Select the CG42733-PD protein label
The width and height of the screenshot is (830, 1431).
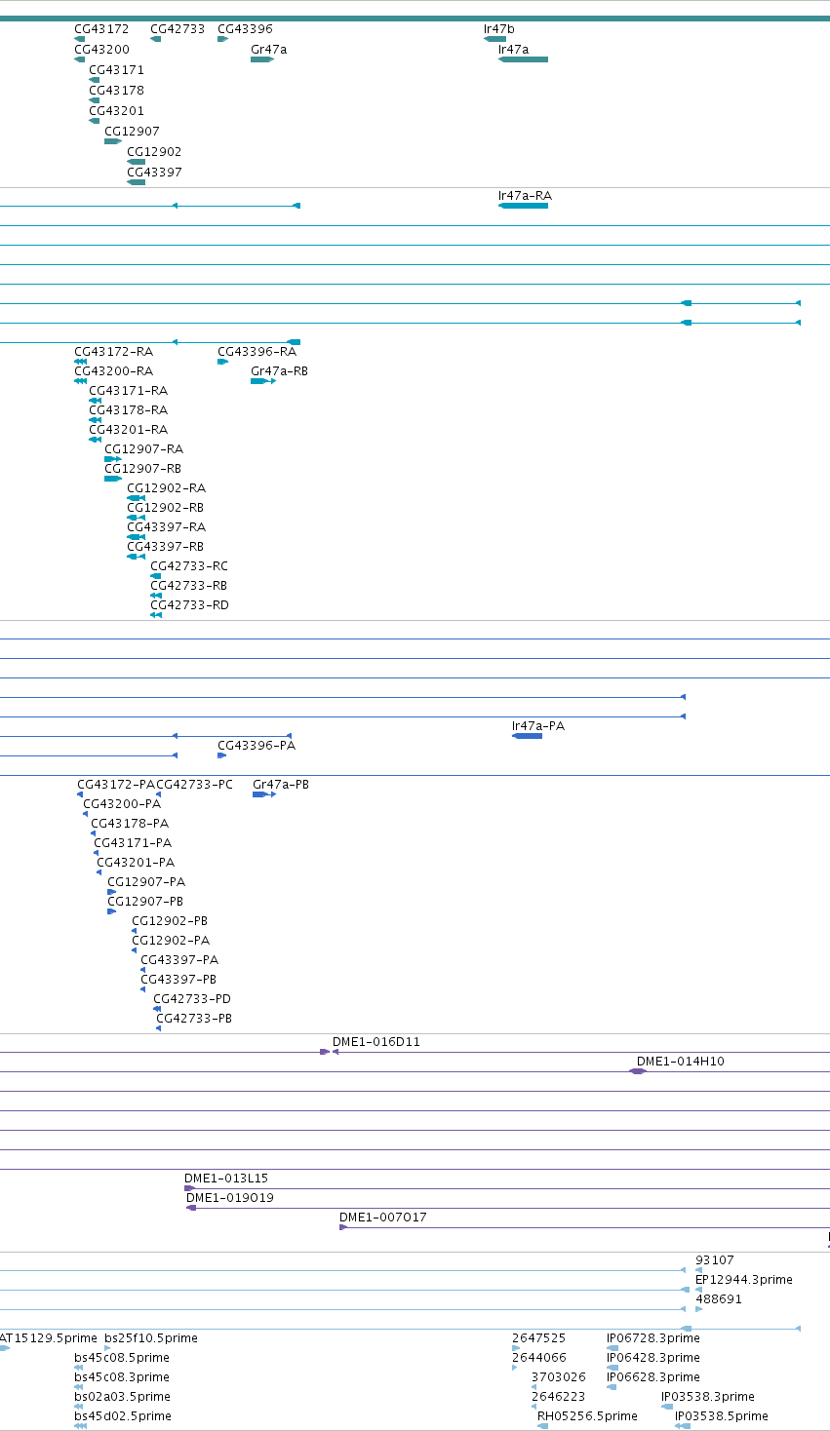tap(192, 999)
